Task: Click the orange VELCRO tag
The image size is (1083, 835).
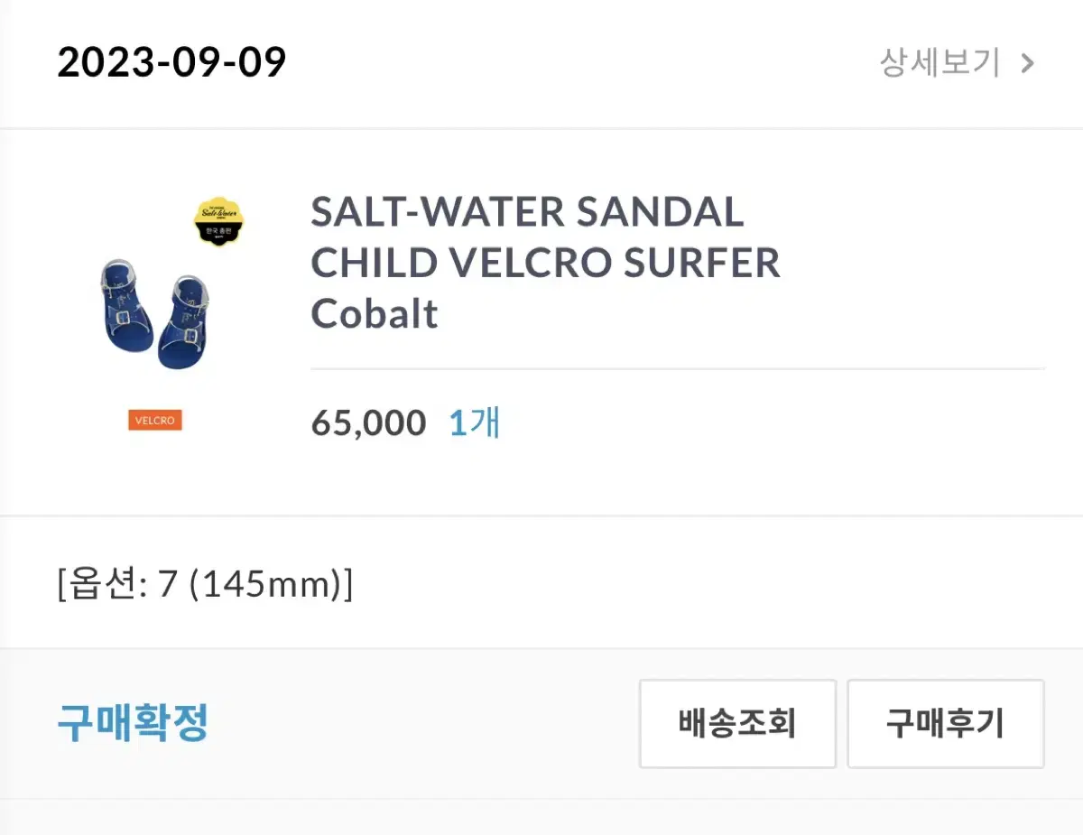Action: [155, 421]
